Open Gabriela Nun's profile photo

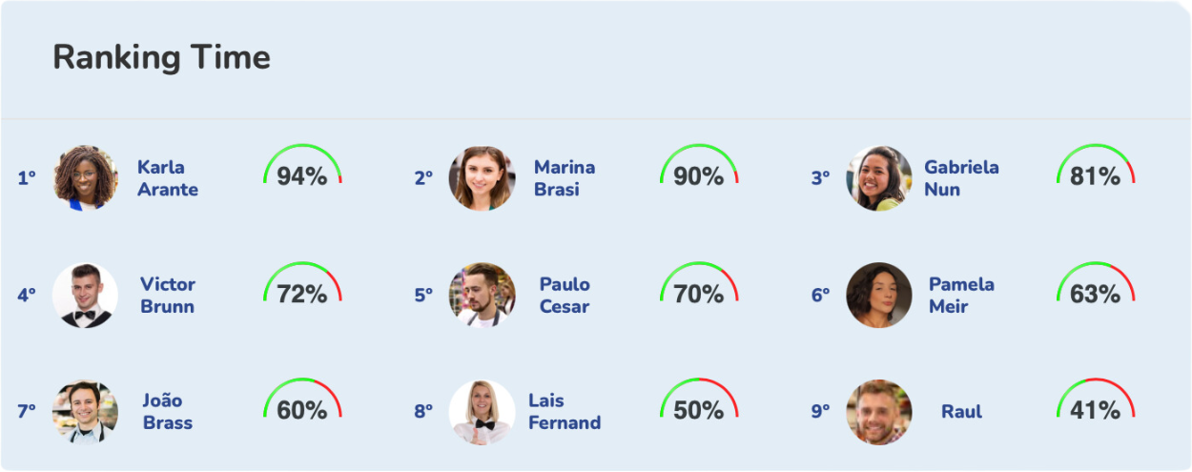click(878, 178)
